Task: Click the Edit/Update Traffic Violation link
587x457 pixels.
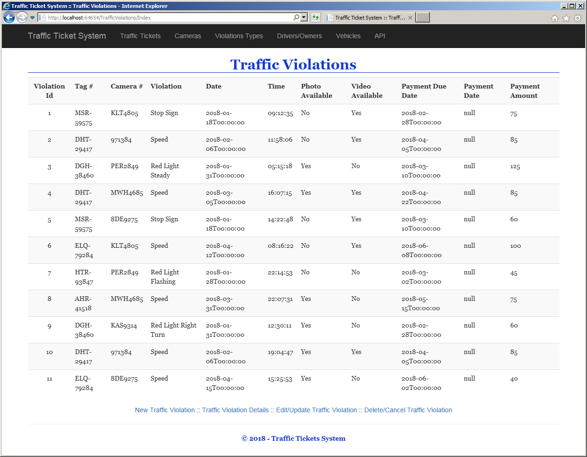Action: click(317, 410)
